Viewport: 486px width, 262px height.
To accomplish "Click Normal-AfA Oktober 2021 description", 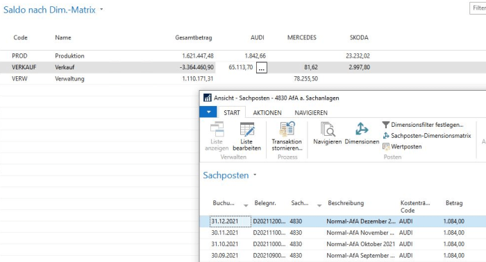I will (x=361, y=244).
